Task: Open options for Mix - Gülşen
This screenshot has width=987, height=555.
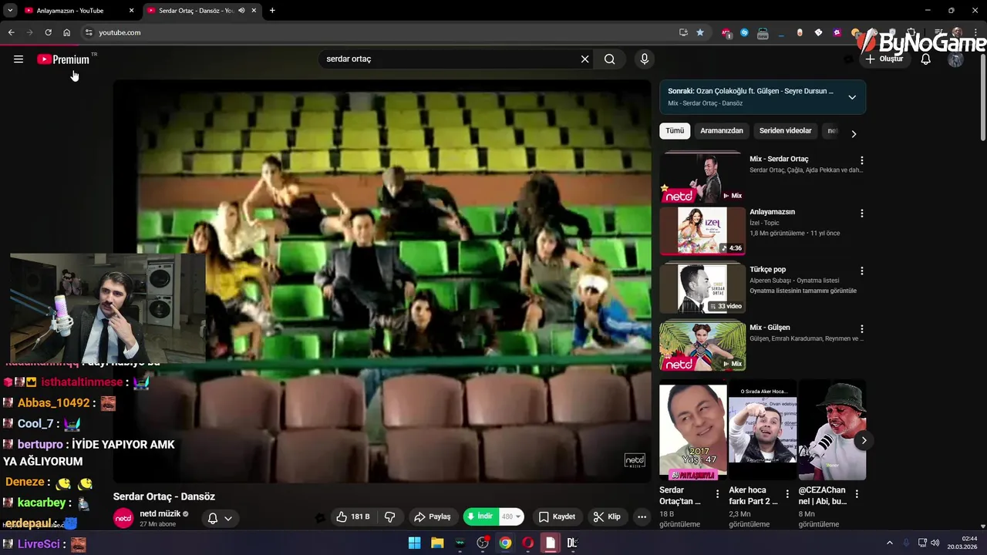Action: point(862,329)
